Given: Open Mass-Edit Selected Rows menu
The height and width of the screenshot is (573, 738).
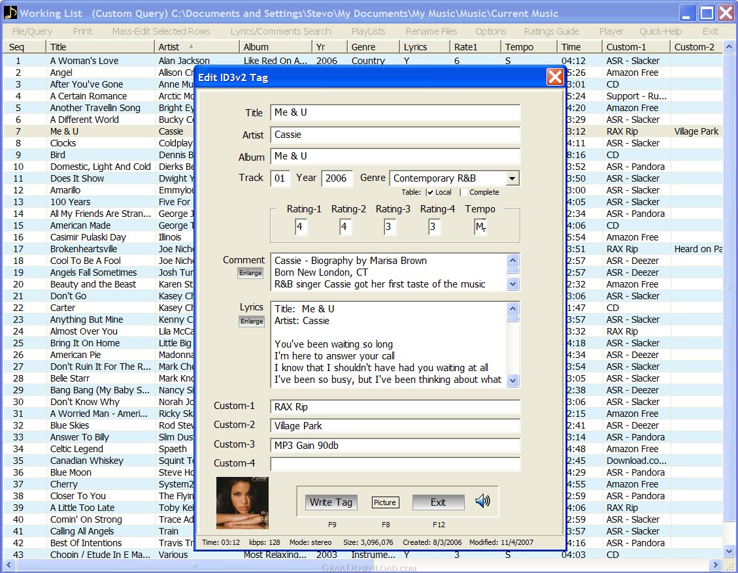Looking at the screenshot, I should point(161,31).
